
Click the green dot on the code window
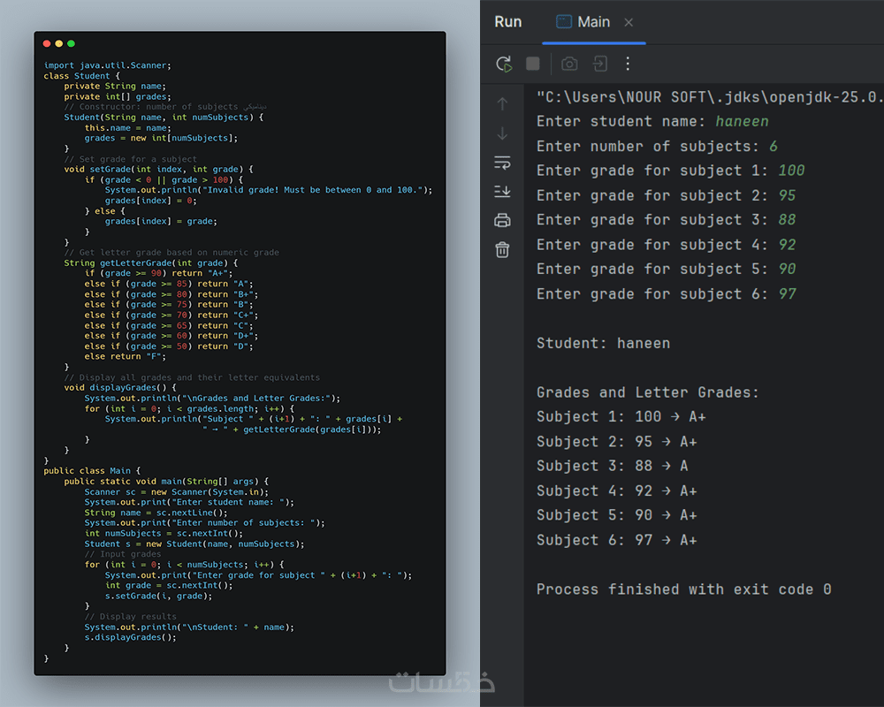point(71,43)
